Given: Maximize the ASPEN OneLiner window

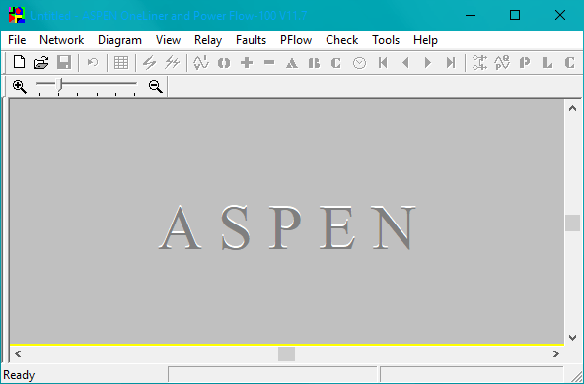Looking at the screenshot, I should pos(515,15).
